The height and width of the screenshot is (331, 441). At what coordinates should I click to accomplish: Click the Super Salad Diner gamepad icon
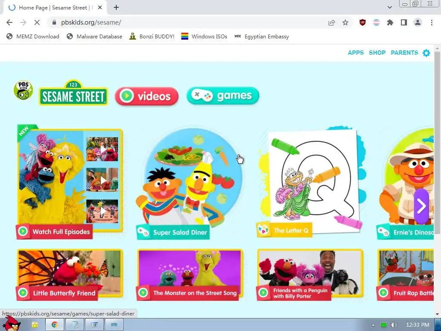click(x=143, y=232)
